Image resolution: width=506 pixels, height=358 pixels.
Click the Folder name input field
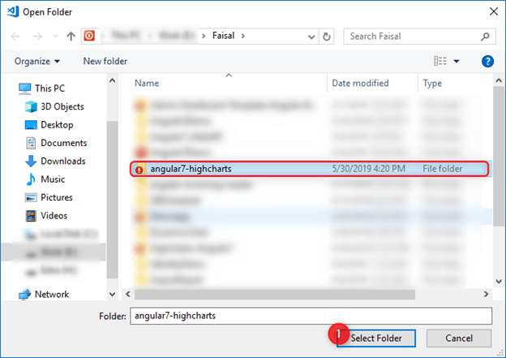(311, 316)
